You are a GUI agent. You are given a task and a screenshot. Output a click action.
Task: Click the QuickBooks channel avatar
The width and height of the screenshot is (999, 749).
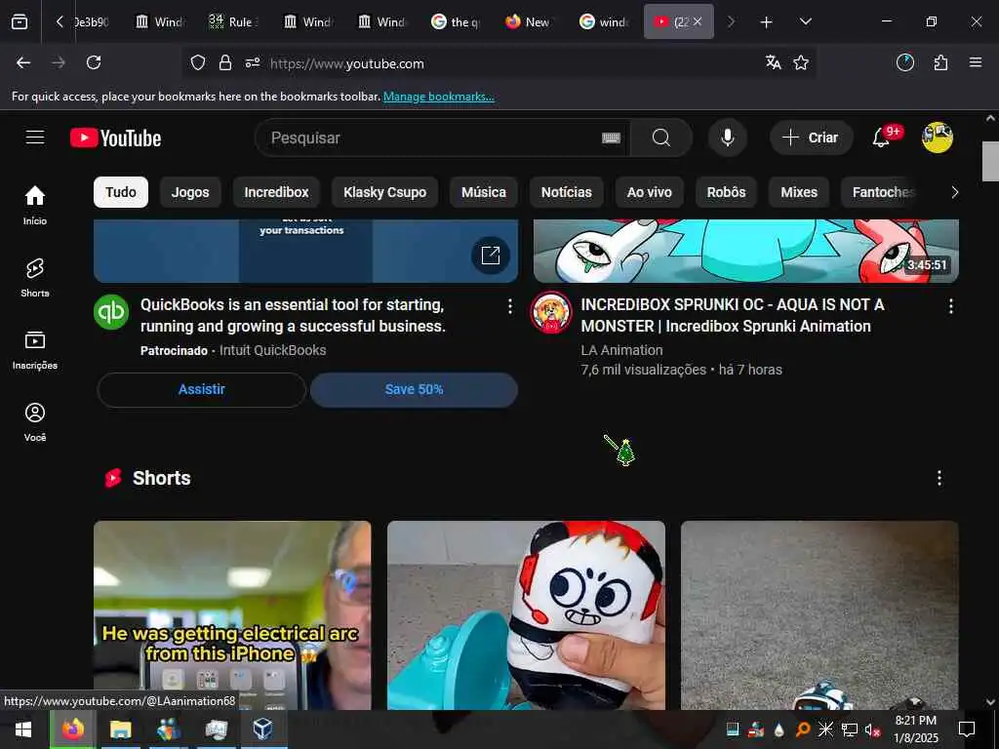(x=111, y=311)
